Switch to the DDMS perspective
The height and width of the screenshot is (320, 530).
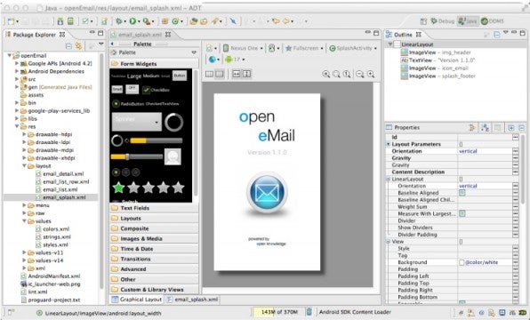pos(493,21)
